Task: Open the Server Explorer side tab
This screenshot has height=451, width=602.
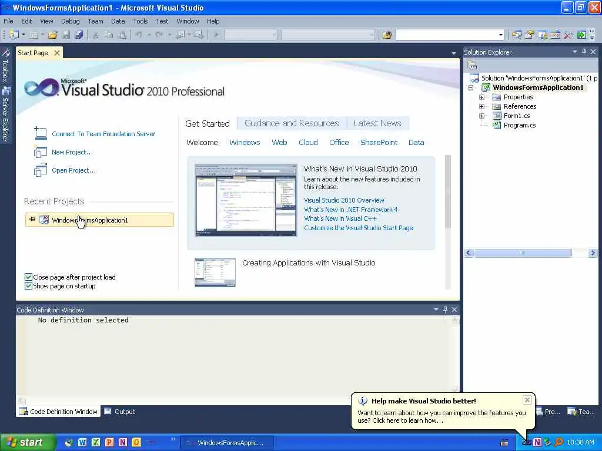Action: pyautogui.click(x=5, y=115)
